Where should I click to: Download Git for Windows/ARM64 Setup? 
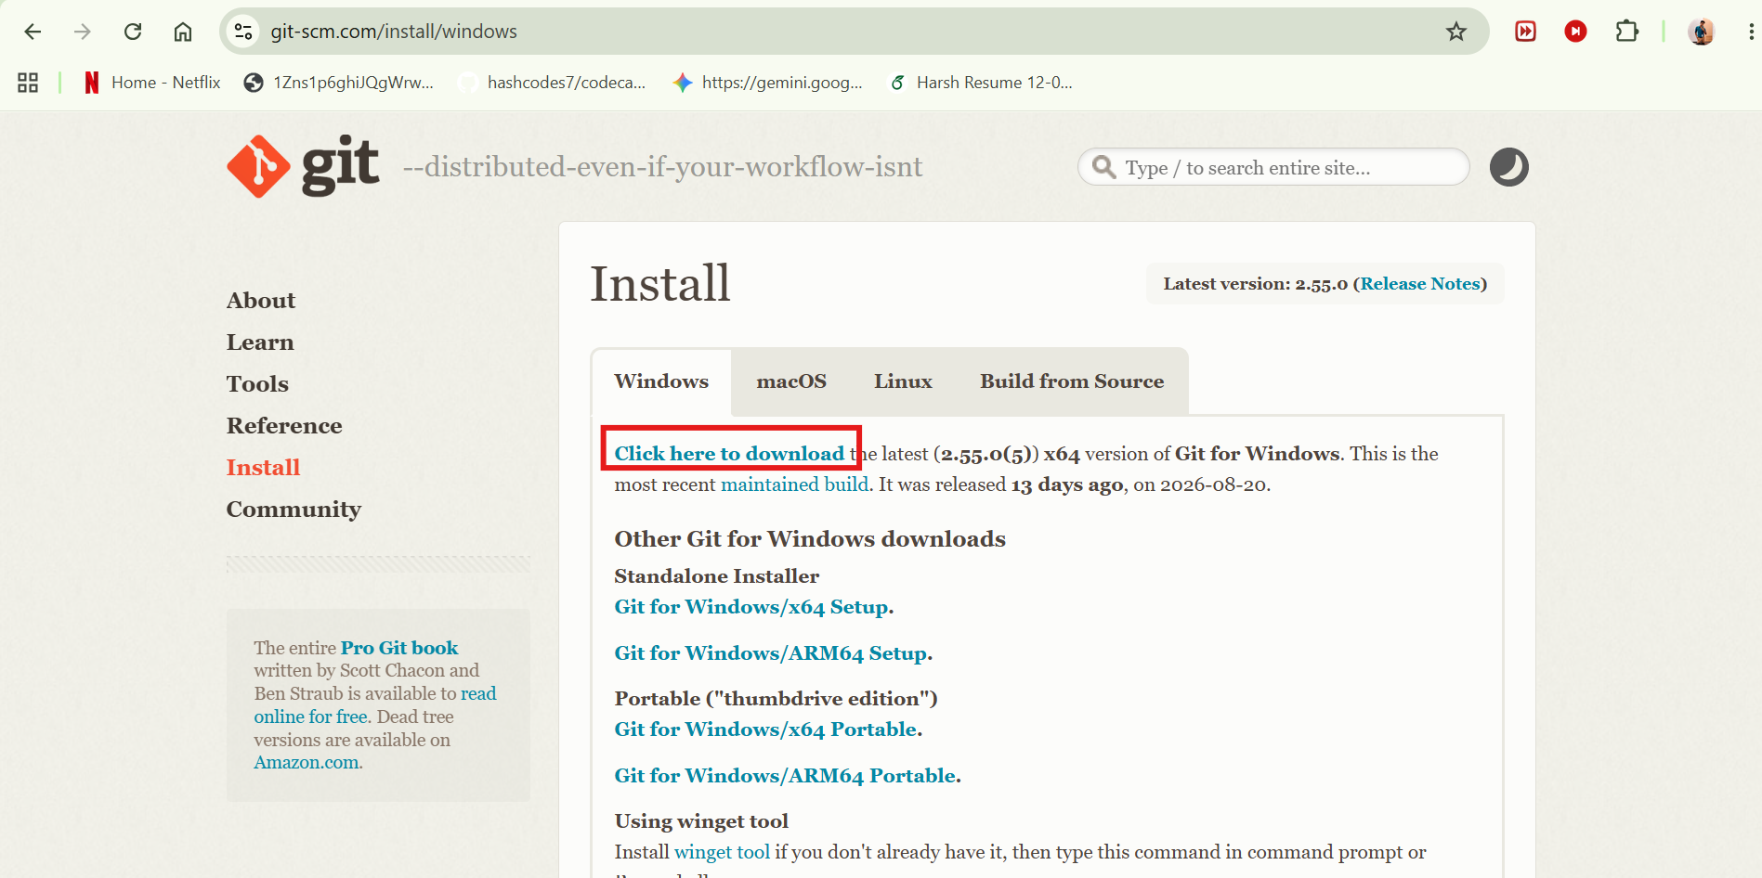pos(771,653)
